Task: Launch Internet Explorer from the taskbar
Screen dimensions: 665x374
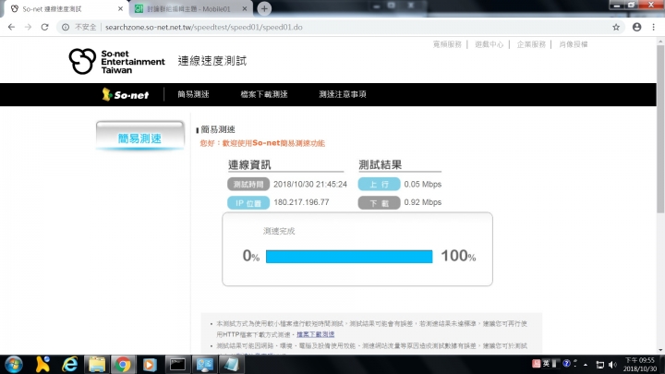Action: point(70,365)
